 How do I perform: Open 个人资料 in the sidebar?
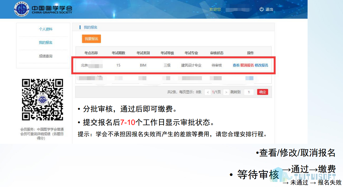tap(46, 29)
